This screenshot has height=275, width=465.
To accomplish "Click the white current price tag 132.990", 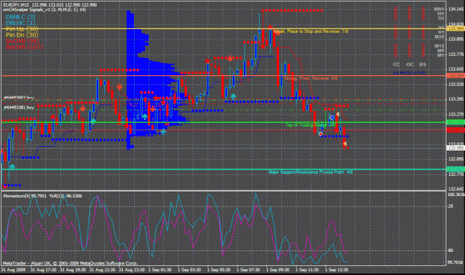I will [x=455, y=148].
